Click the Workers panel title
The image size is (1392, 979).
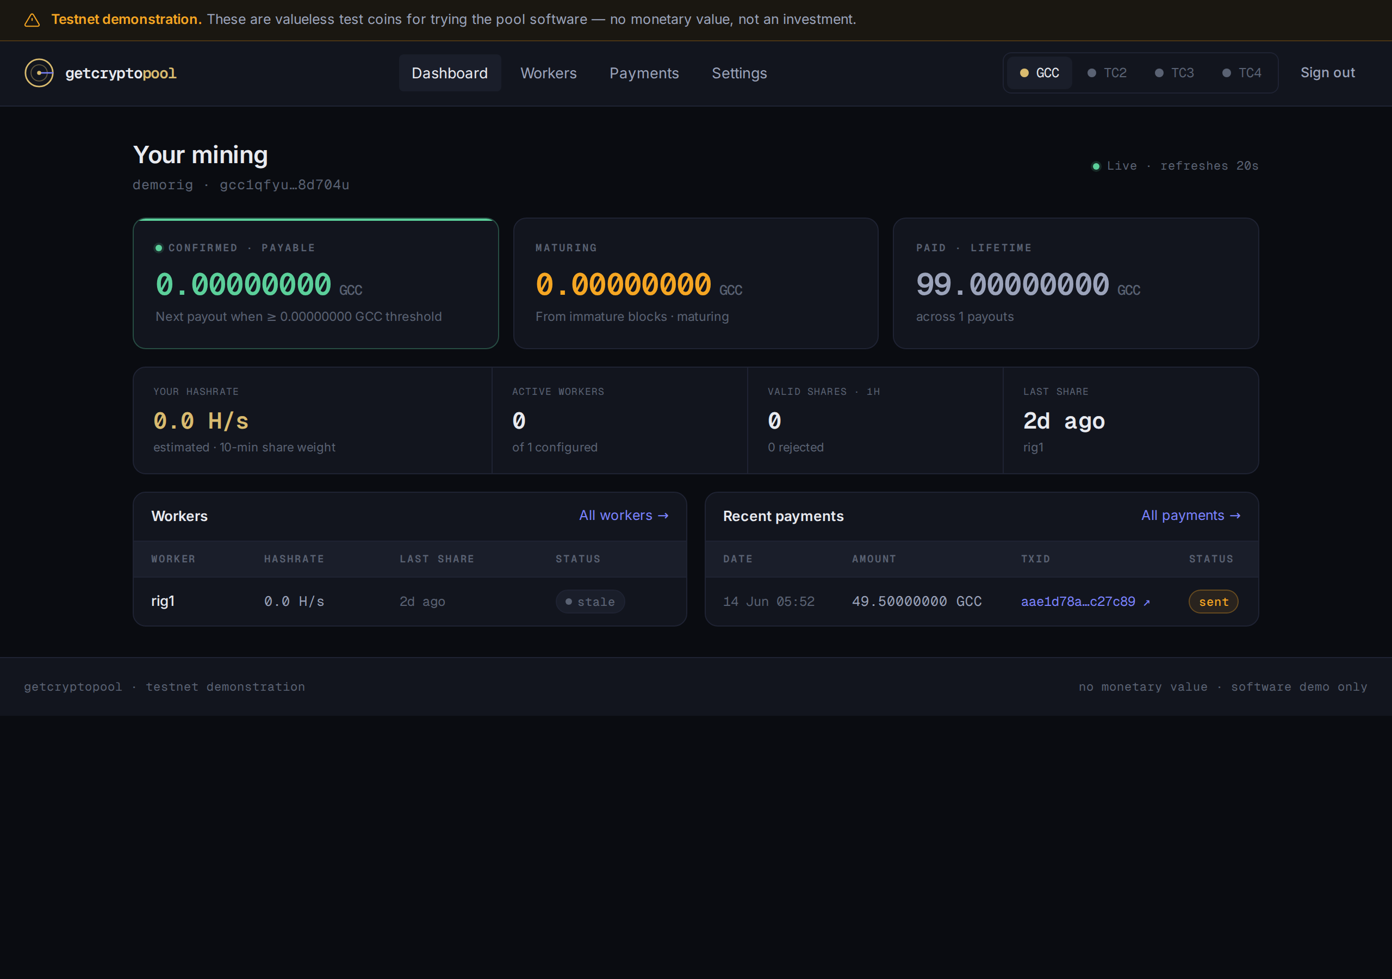pos(179,516)
